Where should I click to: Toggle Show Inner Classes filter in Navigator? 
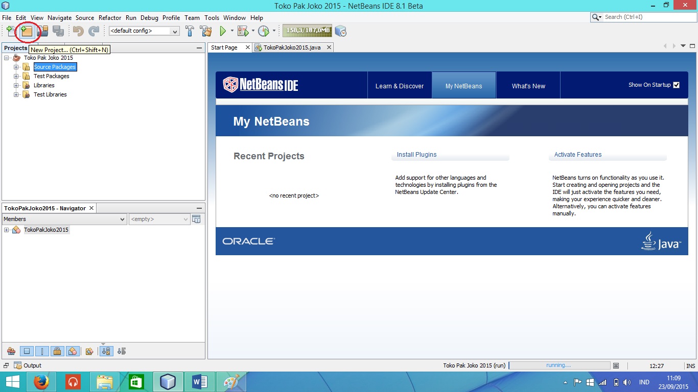73,351
